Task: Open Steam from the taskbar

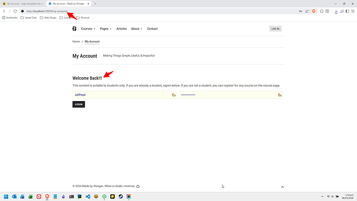Action: pos(121,196)
